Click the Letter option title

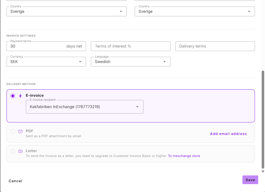(x=31, y=151)
